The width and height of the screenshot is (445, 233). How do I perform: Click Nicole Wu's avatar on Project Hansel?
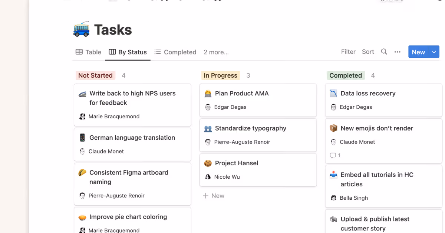pos(208,177)
